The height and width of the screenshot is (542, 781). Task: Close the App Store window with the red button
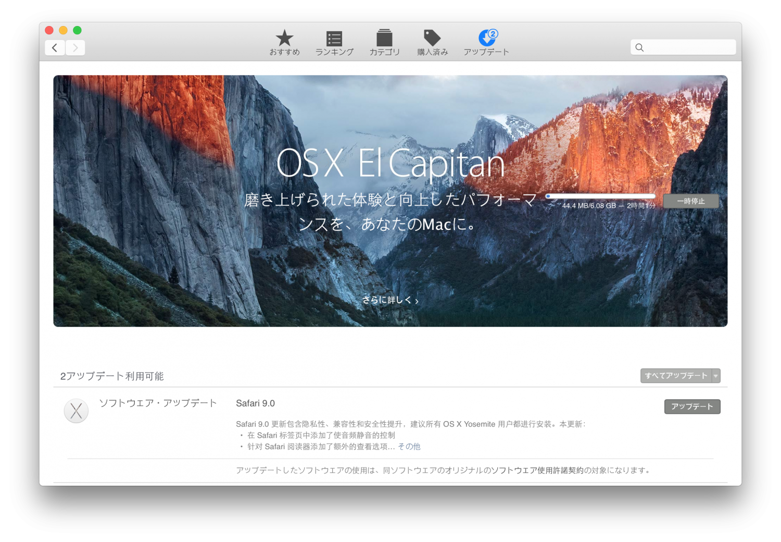[49, 30]
